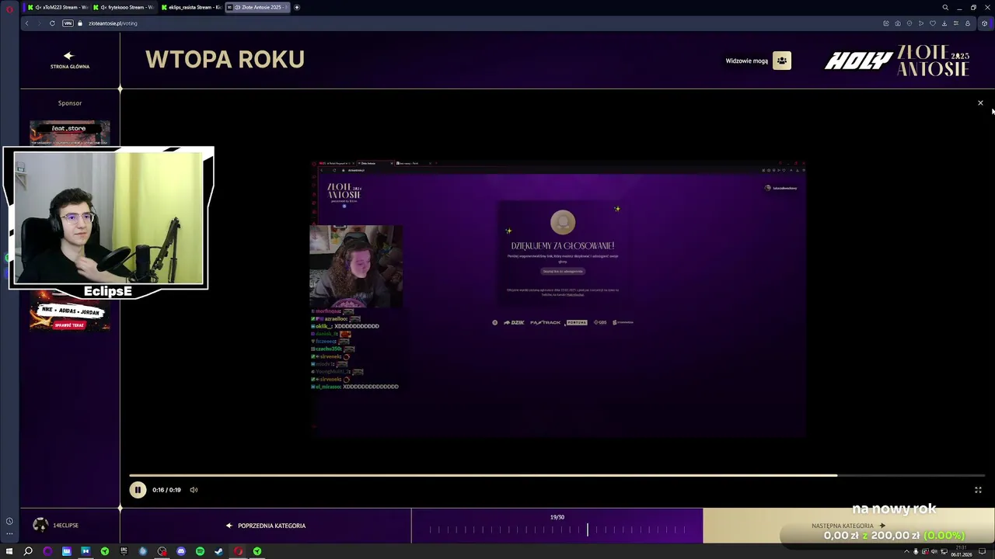Click the zloteantosie.pl/voting address bar
Viewport: 995px width, 559px height.
tap(113, 23)
